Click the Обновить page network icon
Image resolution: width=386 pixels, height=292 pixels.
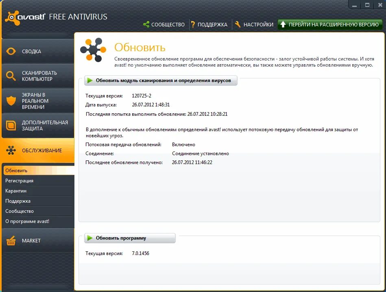coord(93,50)
